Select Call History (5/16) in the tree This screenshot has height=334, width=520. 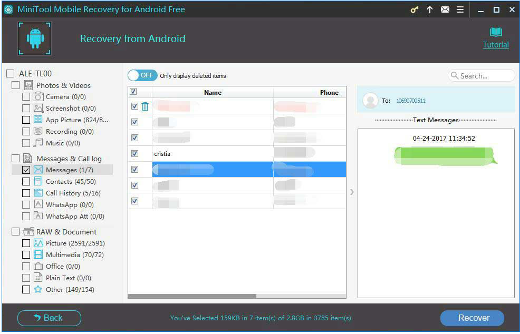coord(73,193)
